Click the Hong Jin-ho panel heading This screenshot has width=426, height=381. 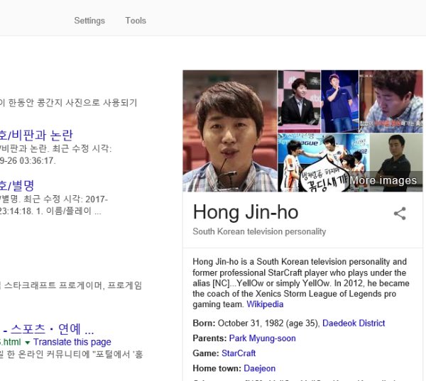coord(246,212)
